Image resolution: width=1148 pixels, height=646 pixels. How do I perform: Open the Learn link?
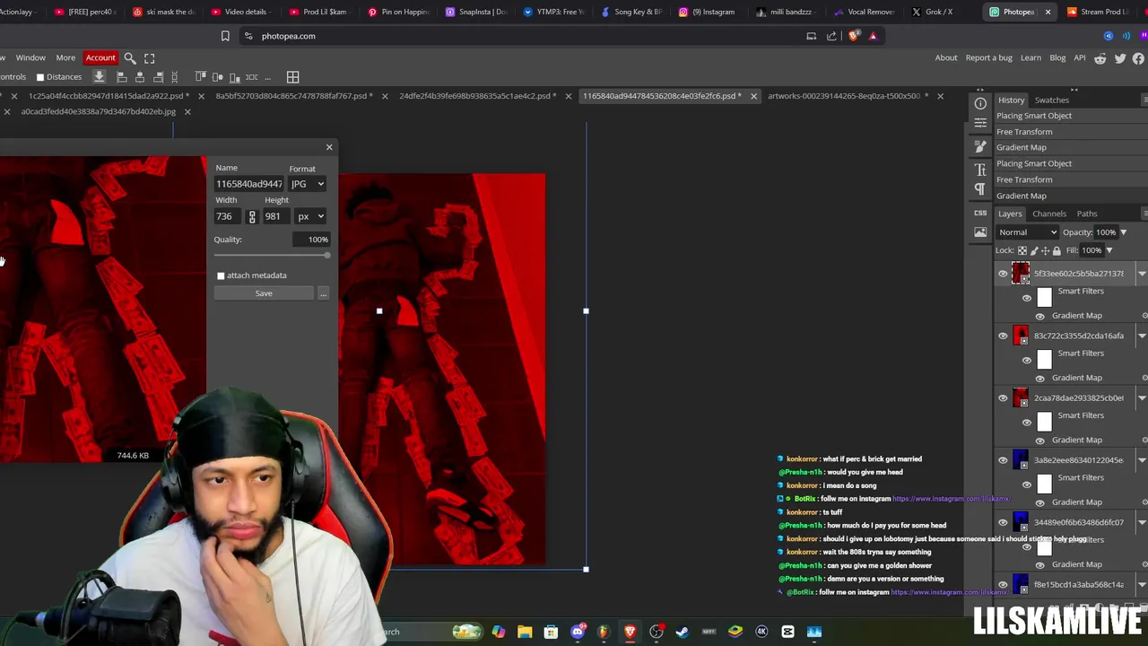coord(1031,58)
